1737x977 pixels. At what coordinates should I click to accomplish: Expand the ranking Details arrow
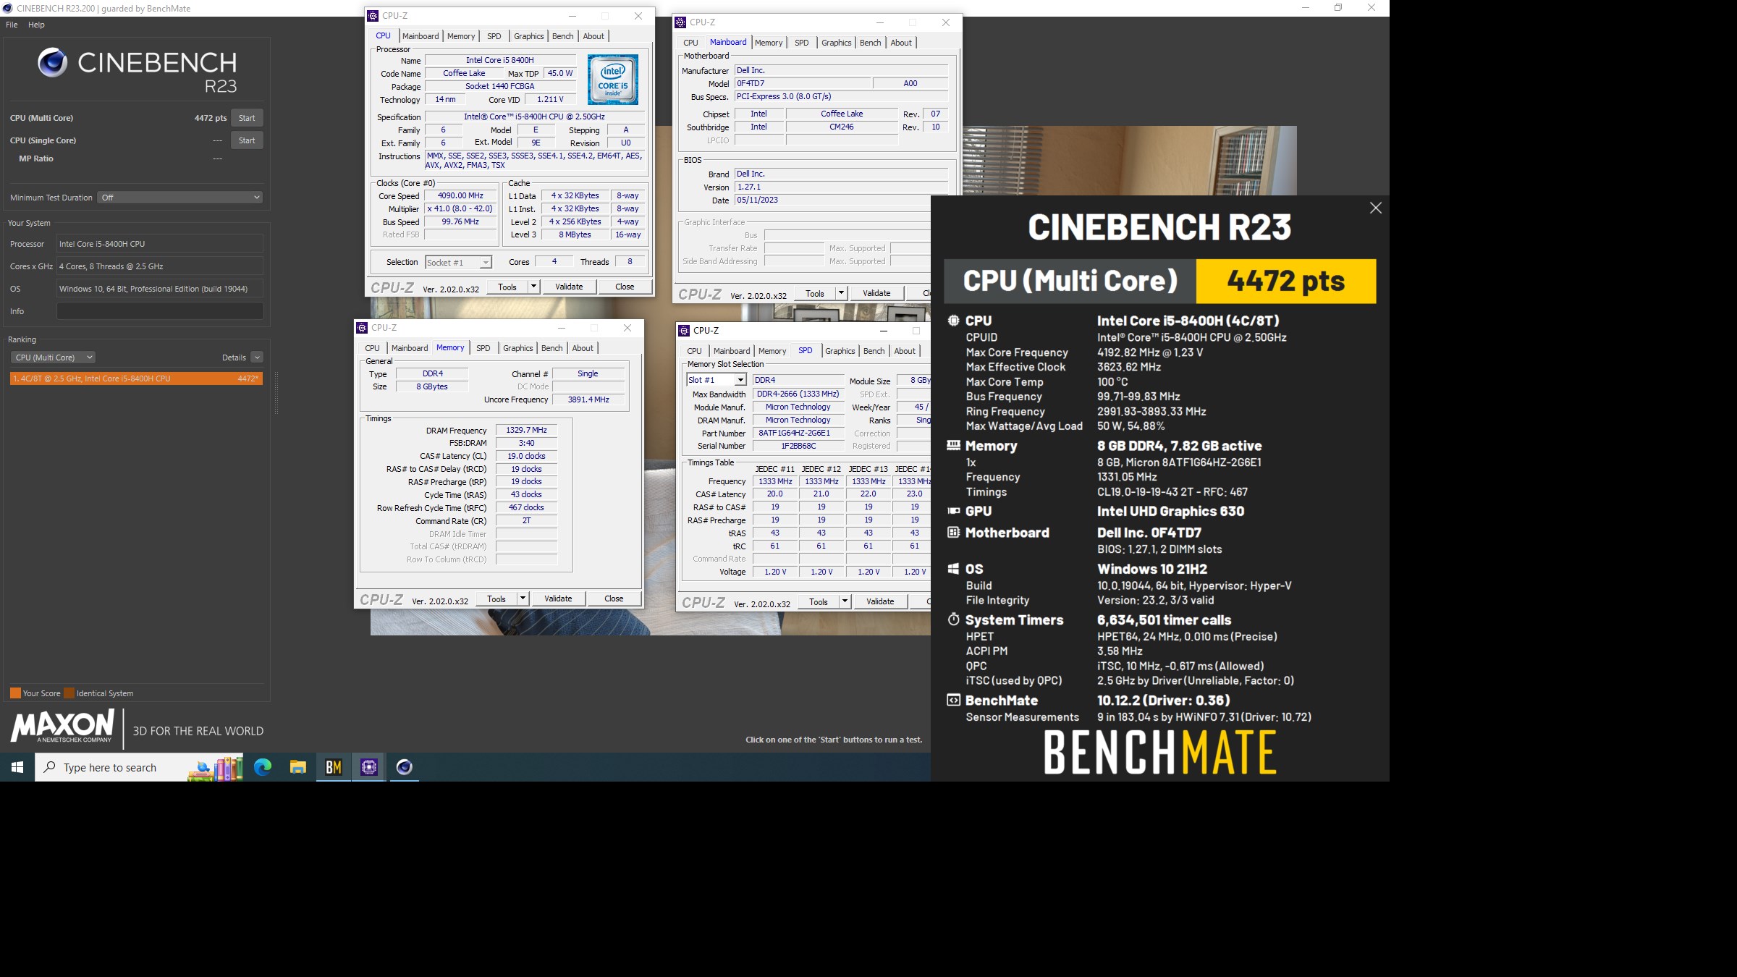[x=257, y=358]
